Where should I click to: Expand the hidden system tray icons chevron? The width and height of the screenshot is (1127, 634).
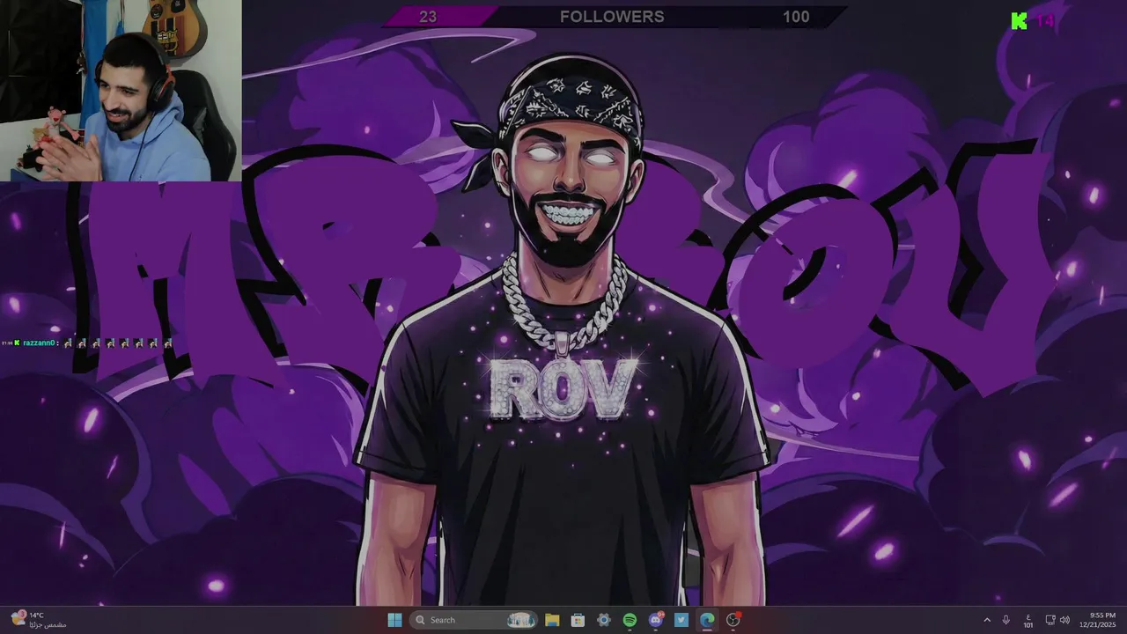[x=987, y=620]
